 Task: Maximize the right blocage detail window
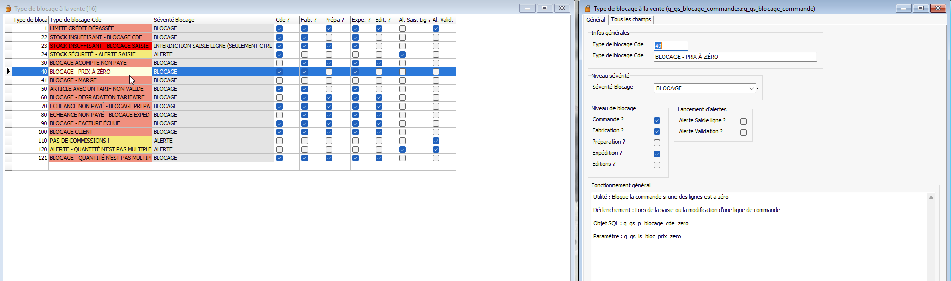(921, 8)
